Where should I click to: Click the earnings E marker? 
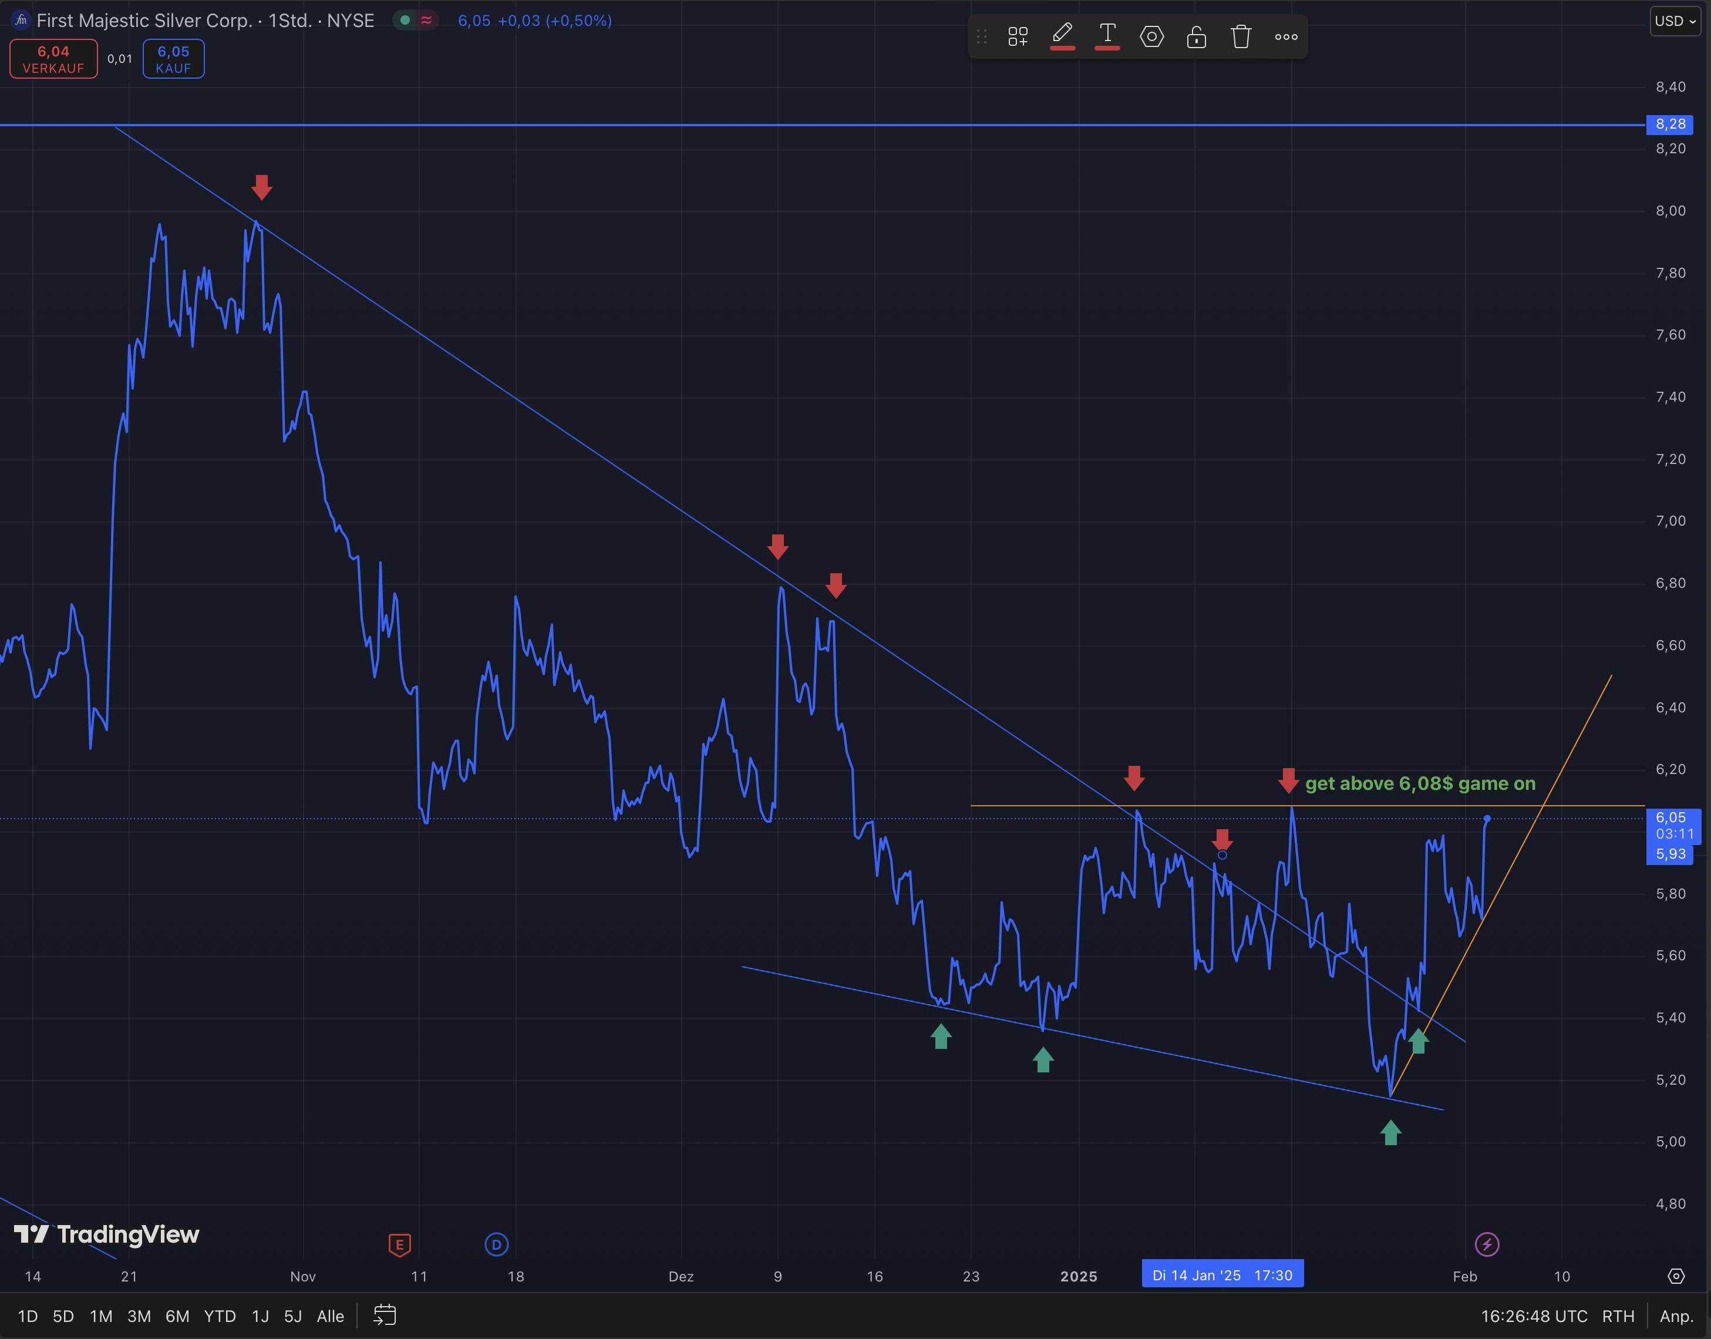400,1244
